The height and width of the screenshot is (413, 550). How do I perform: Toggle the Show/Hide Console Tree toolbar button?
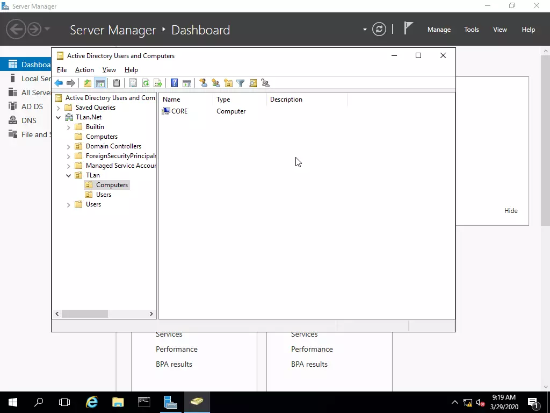[x=100, y=83]
